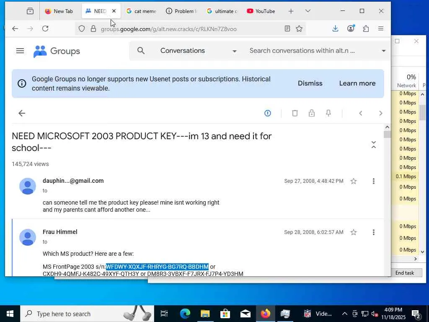This screenshot has height=322, width=429.
Task: Click the Search conversations text field
Action: (x=302, y=51)
